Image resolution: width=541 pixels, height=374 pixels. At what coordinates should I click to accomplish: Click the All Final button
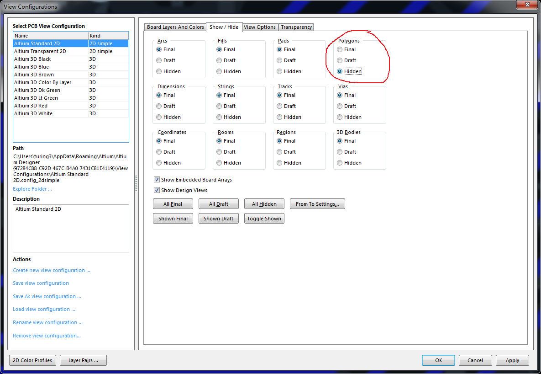(173, 204)
